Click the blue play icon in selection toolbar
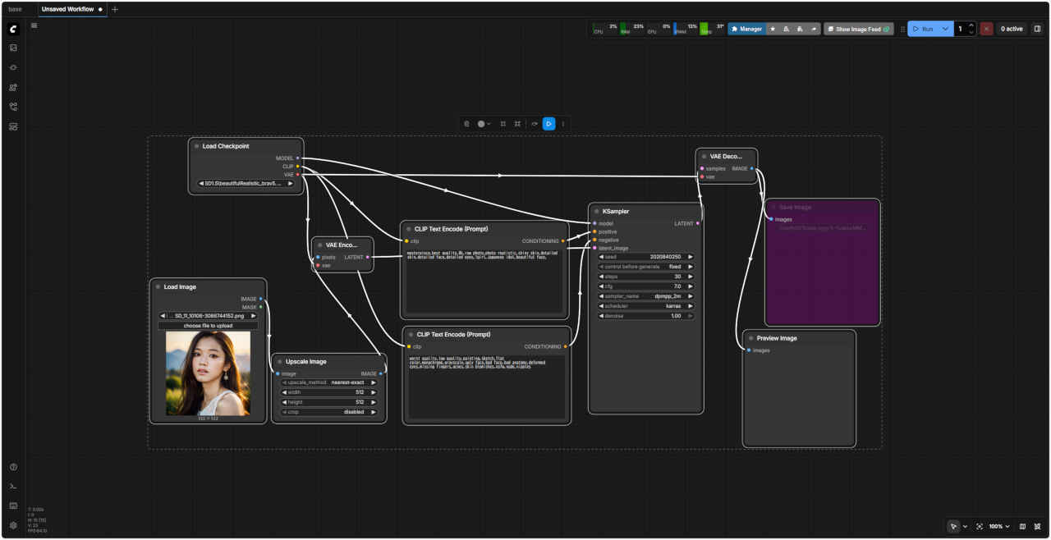Screen dimensions: 1051x540 pos(548,124)
